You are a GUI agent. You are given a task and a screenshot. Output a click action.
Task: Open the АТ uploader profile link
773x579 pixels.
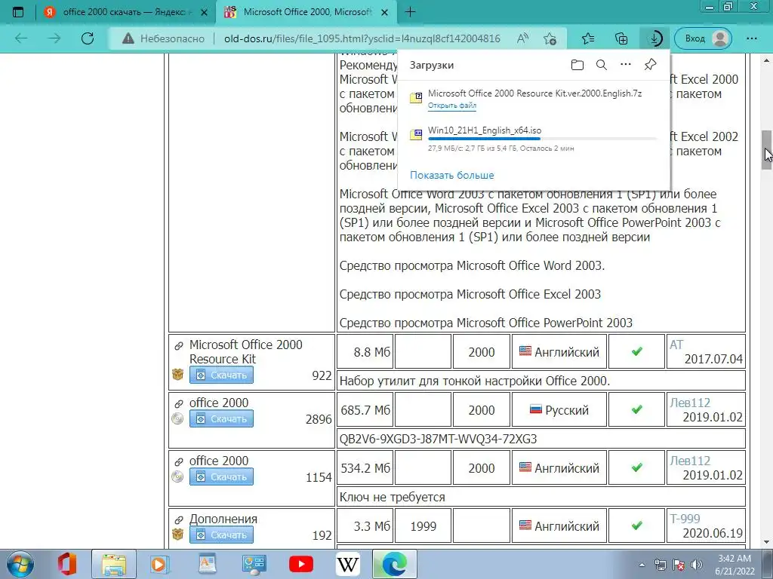[676, 345]
